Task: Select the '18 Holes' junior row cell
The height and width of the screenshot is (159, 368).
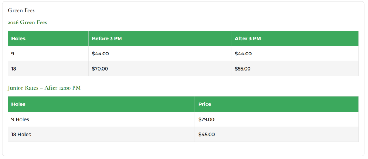Action: click(21, 135)
